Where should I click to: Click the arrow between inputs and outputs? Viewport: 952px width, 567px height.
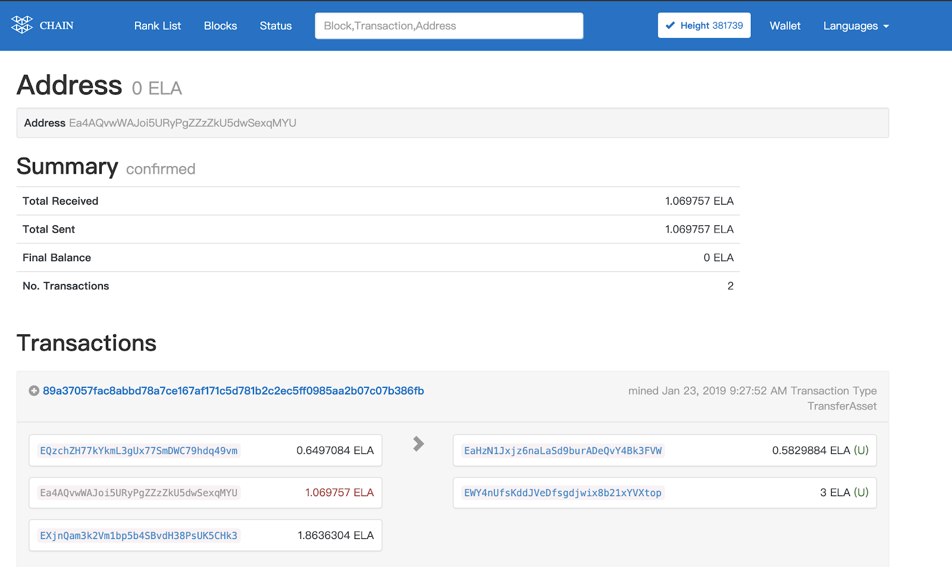click(x=418, y=444)
